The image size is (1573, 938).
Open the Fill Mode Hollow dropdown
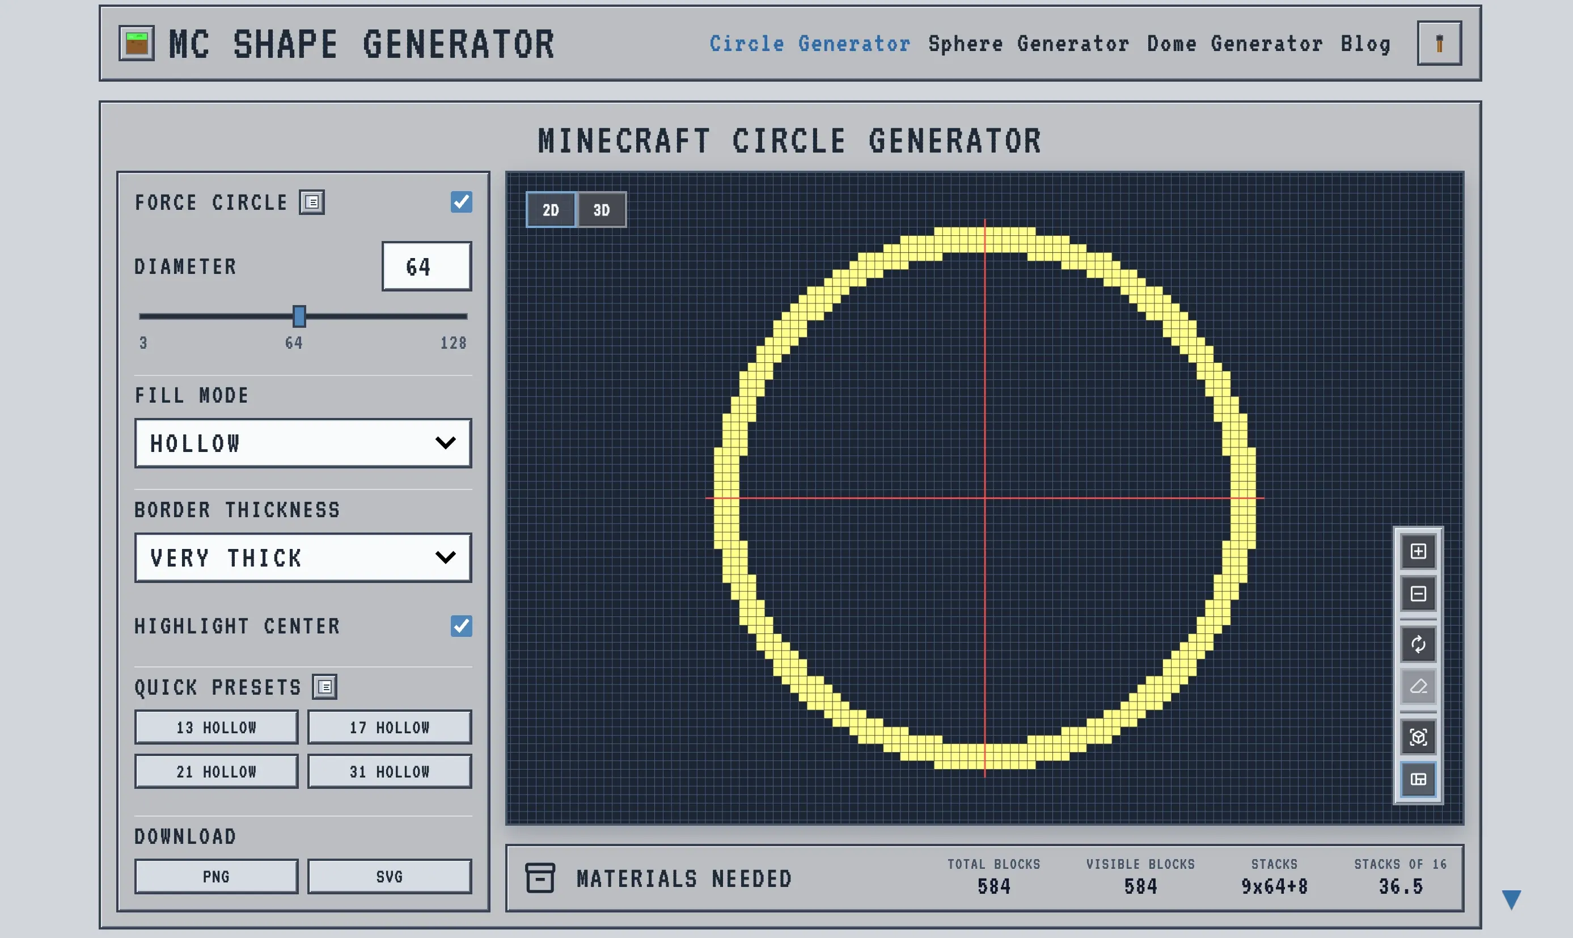point(303,443)
